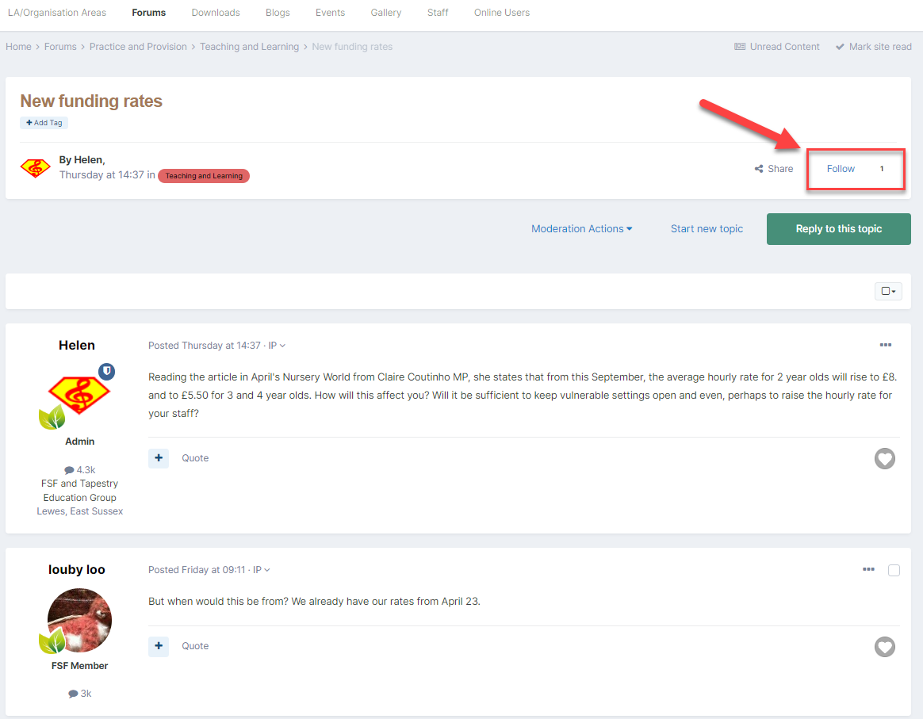Click Start new topic
The height and width of the screenshot is (719, 923).
pos(707,229)
